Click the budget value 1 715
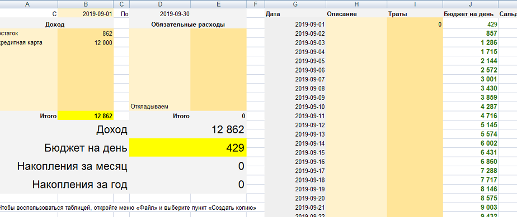The width and height of the screenshot is (517, 217). [471, 52]
